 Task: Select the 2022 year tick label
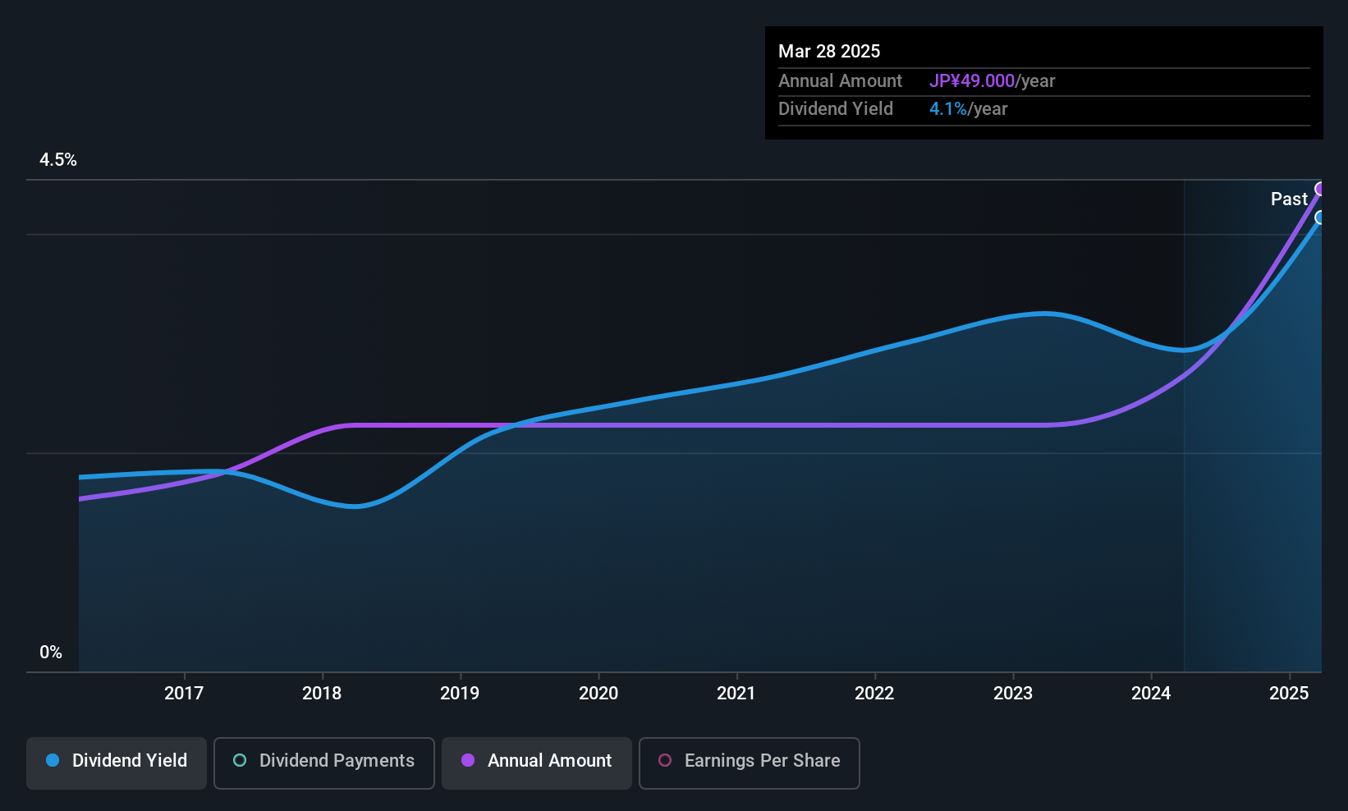874,694
